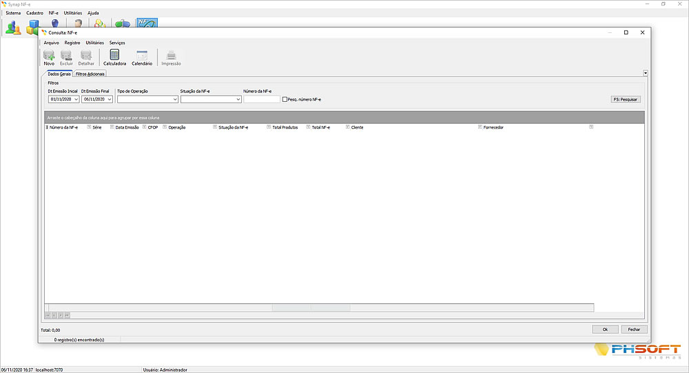Open the Calendário tool
689x373 pixels.
(142, 57)
